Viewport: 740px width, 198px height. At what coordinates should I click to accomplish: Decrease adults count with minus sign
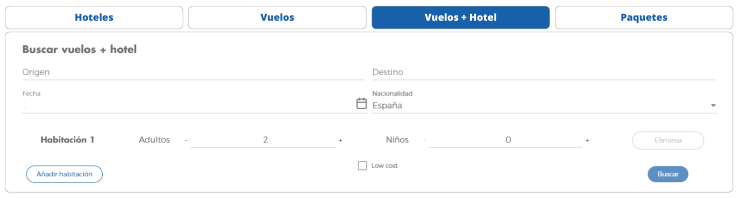[x=186, y=140]
